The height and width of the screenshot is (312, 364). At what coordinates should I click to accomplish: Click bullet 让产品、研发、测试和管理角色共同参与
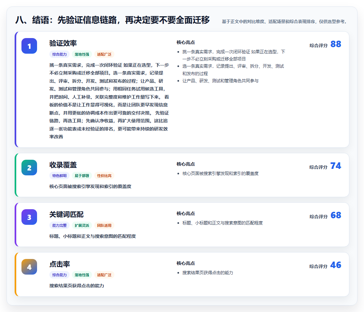tap(220, 81)
